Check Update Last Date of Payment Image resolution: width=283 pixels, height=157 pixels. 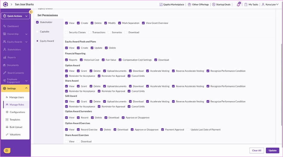tap(188, 130)
